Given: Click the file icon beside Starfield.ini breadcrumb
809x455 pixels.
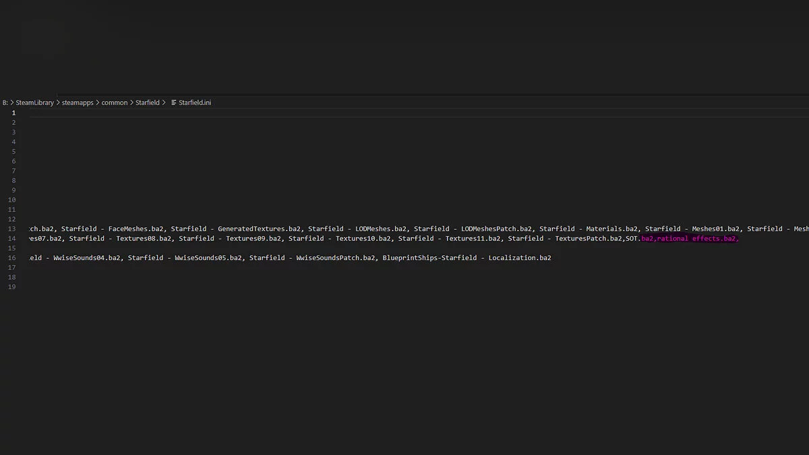Looking at the screenshot, I should coord(173,102).
